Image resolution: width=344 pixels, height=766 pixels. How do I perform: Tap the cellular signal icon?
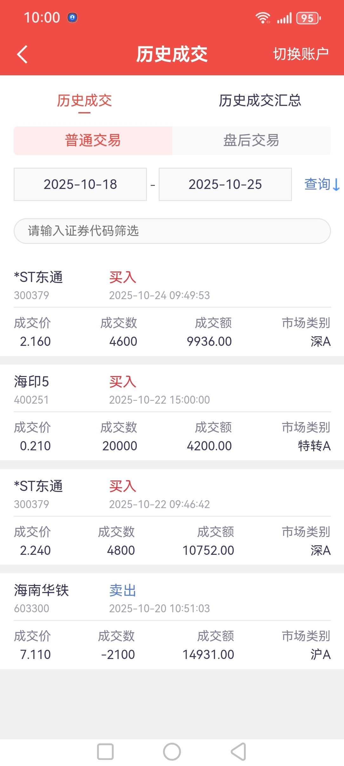(284, 18)
